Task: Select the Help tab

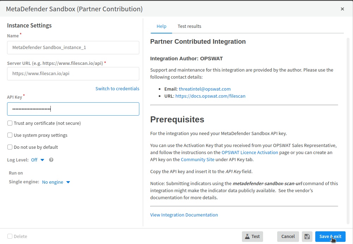Action: pos(162,26)
